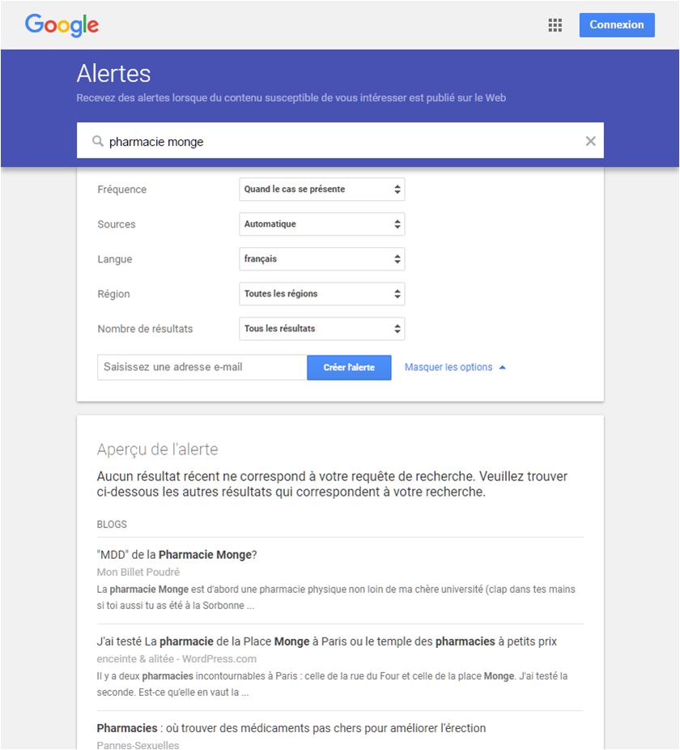This screenshot has height=750, width=680.
Task: Click the Région label
Action: pyautogui.click(x=114, y=294)
